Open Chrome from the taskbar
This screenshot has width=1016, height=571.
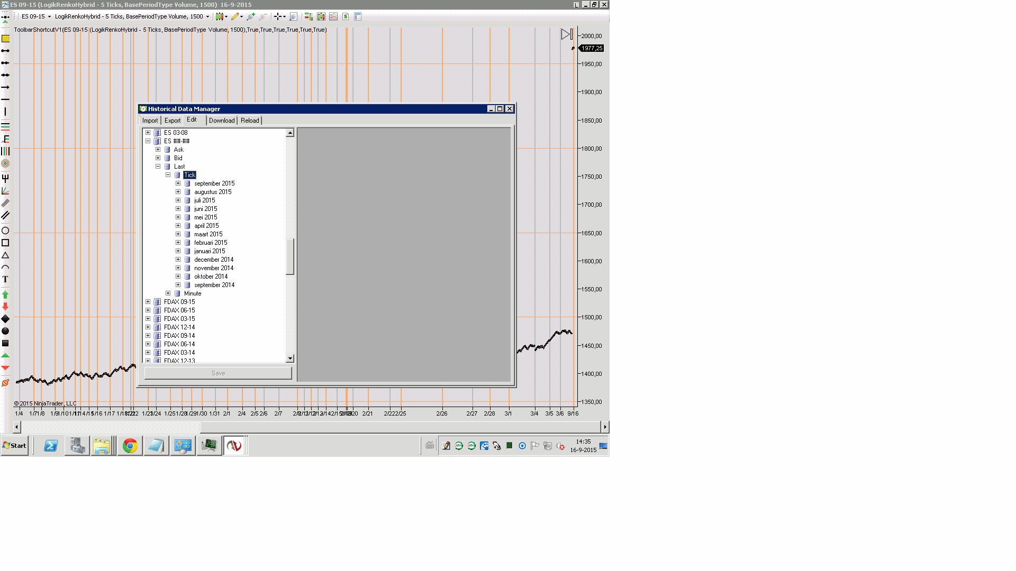tap(130, 446)
